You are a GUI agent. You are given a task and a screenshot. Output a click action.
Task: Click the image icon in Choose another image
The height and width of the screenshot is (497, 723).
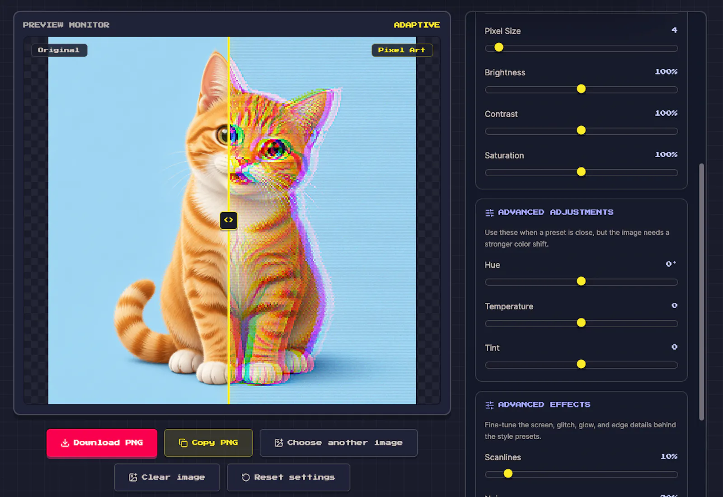(279, 443)
